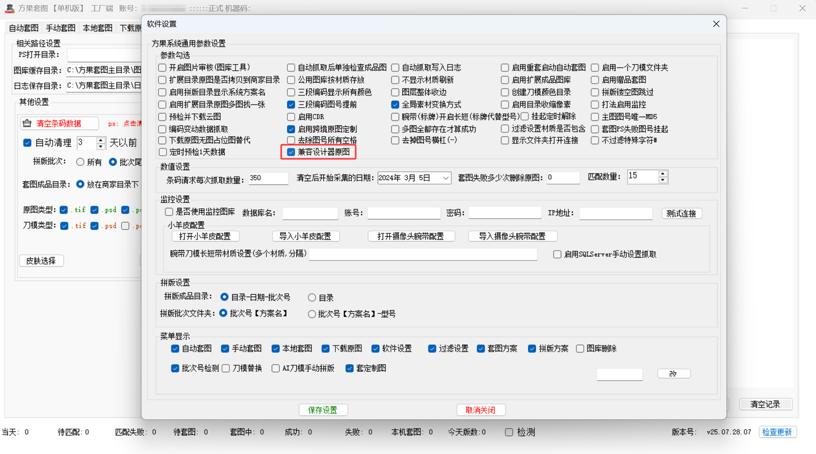This screenshot has height=454, width=816.
Task: Uncheck 下载原图 in 菜单显示
Action: (325, 349)
